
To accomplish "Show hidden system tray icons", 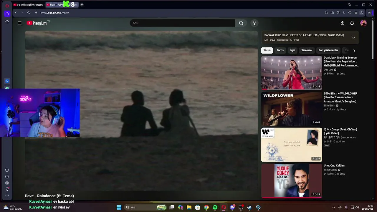I will click(333, 207).
